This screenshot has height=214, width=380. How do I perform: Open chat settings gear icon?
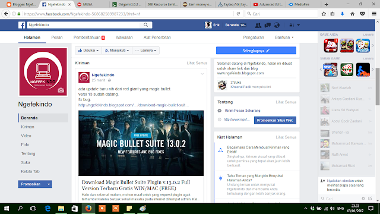pyautogui.click(x=363, y=199)
